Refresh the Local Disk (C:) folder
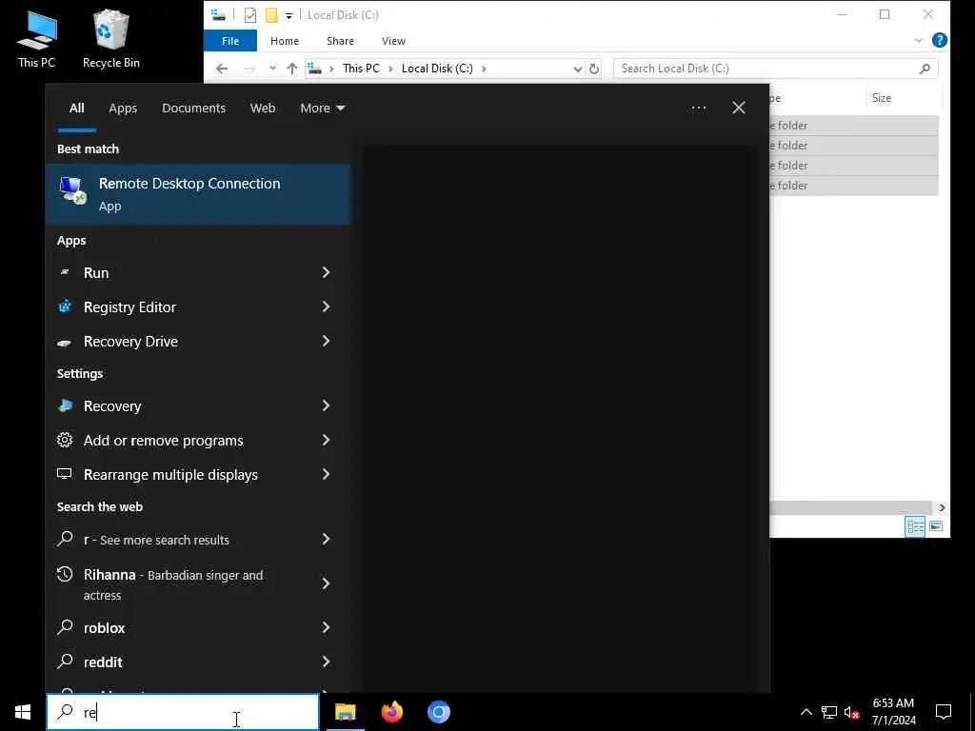Screen dimensions: 975x731 594,69
